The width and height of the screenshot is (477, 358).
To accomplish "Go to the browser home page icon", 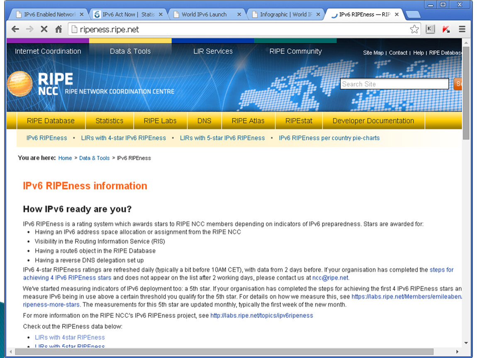I will click(x=58, y=29).
